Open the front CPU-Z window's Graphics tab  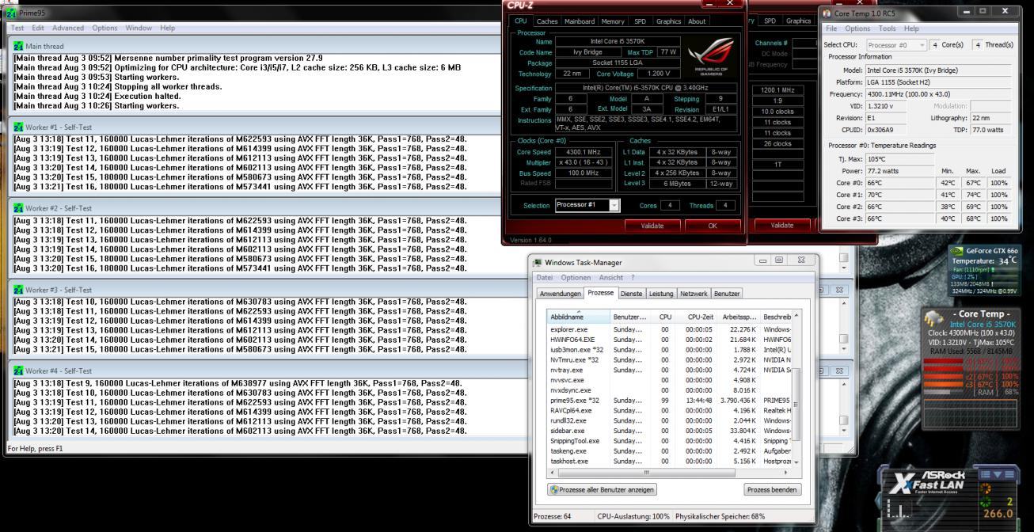coord(667,21)
